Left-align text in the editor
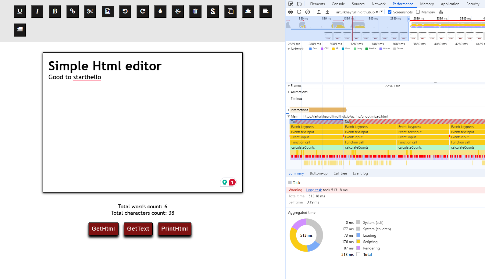Image resolution: width=485 pixels, height=279 pixels. click(266, 12)
